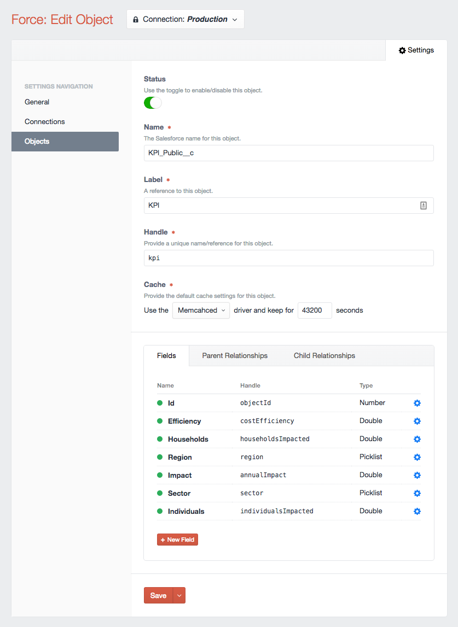Open settings gear for Region field

point(417,457)
